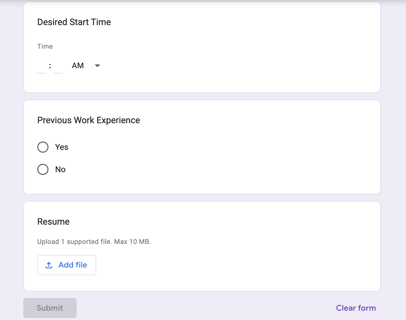Screen dimensions: 406x320
Task: Click the Submit button
Action: 50,308
